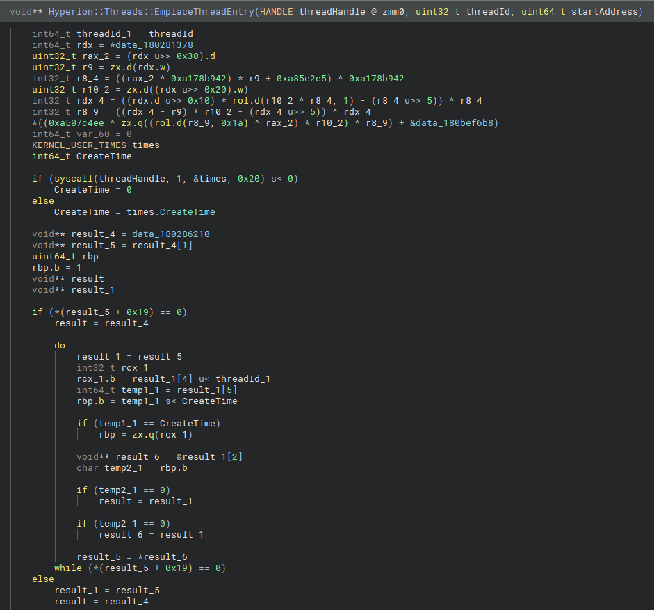The image size is (654, 610).
Task: Click the 'char temp2_1 = rbp.b' declaration
Action: pos(132,468)
